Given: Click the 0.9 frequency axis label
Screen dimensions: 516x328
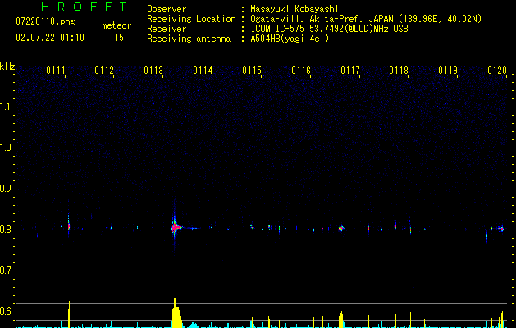Looking at the screenshot, I should pos(7,189).
